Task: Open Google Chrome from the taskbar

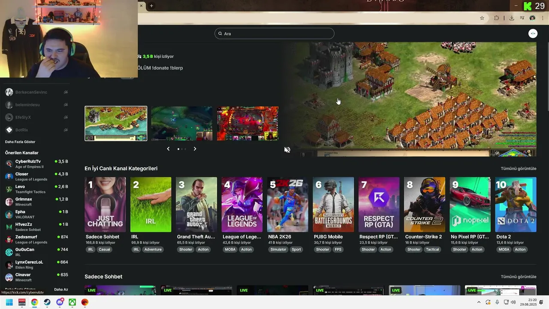Action: (34, 302)
